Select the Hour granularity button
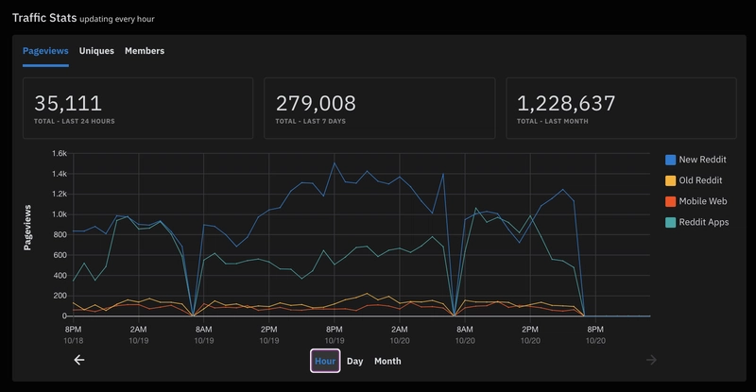The width and height of the screenshot is (756, 392). 325,361
